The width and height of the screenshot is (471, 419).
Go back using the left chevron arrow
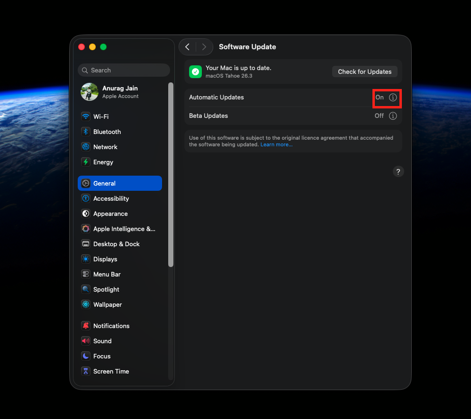[187, 47]
